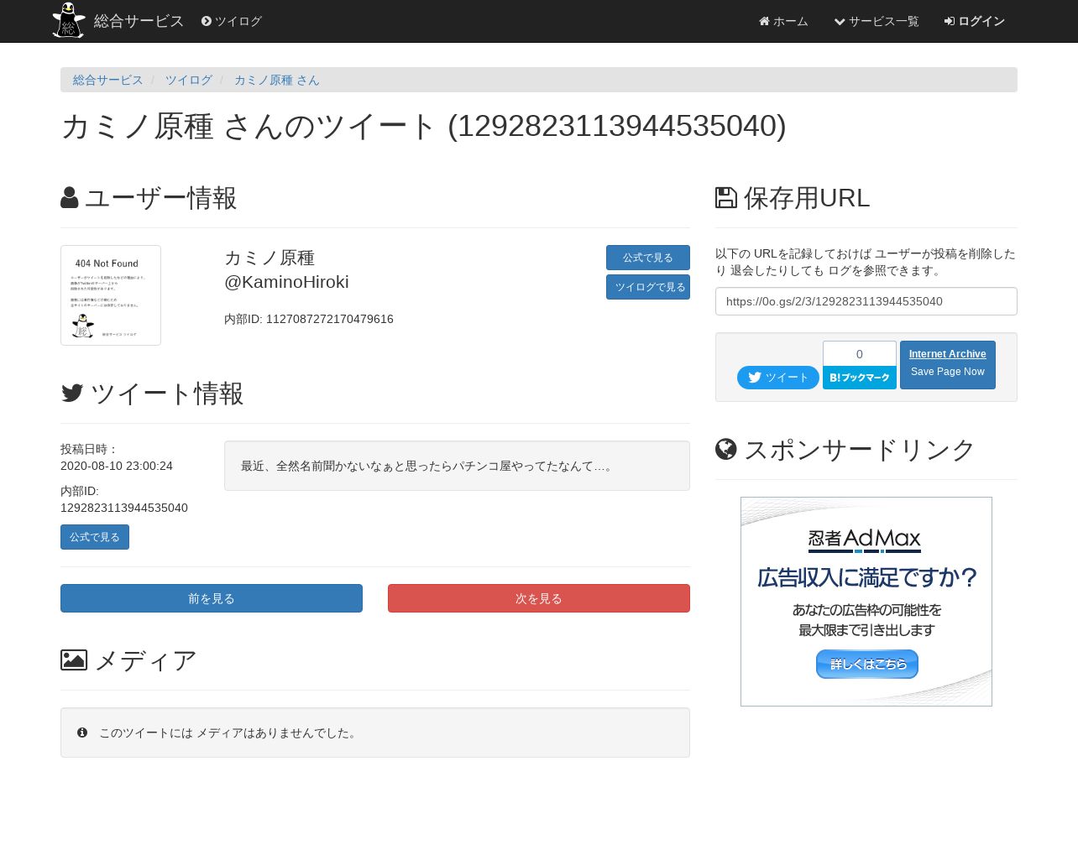
Task: Click the 404 Not Found profile thumbnail
Action: pos(111,295)
